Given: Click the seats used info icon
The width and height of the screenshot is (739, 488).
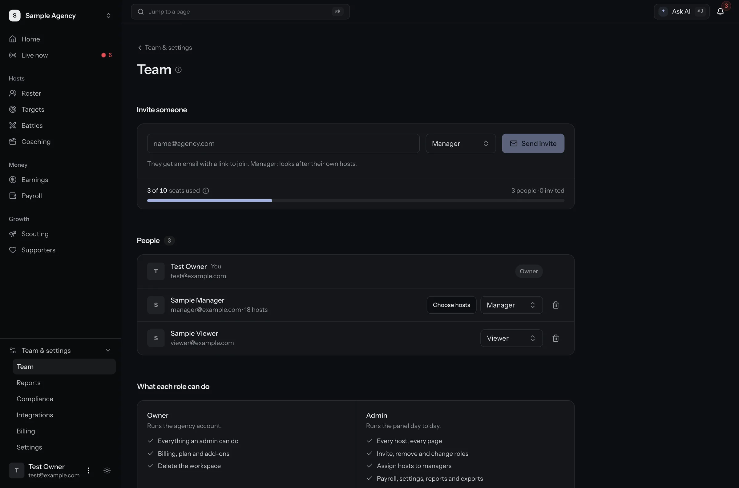Looking at the screenshot, I should (206, 191).
